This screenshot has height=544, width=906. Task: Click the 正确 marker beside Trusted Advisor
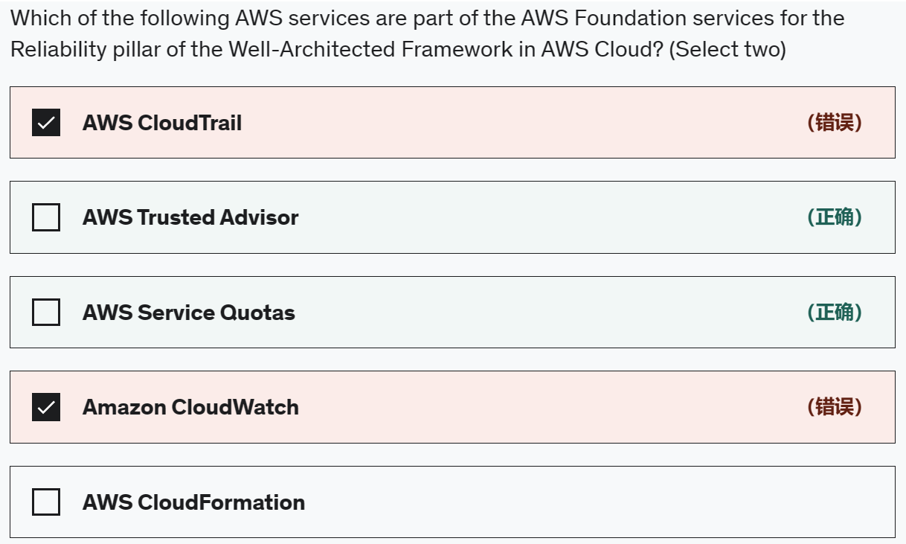point(835,217)
